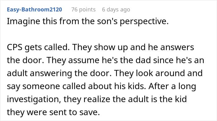Open the 6 days ago timestamp link
Screen dimensions: 217x121
[x=116, y=10]
